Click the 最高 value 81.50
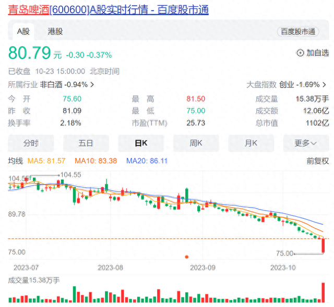This screenshot has height=307, width=334. pyautogui.click(x=196, y=99)
